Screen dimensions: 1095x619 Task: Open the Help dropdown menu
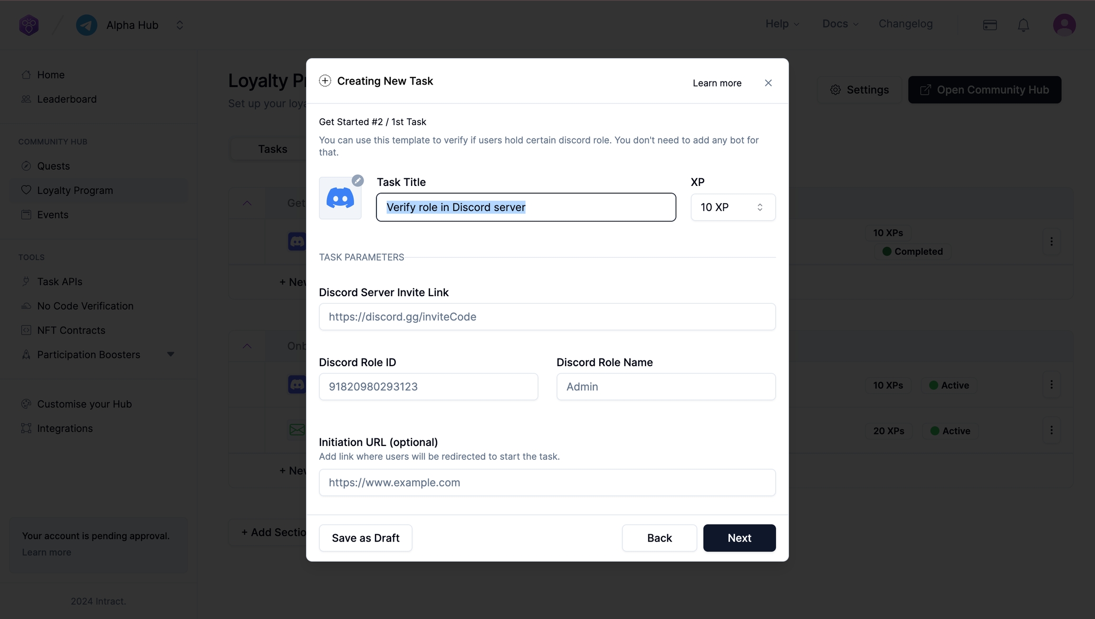point(782,24)
